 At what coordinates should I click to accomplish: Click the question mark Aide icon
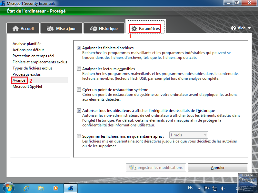coord(233,28)
